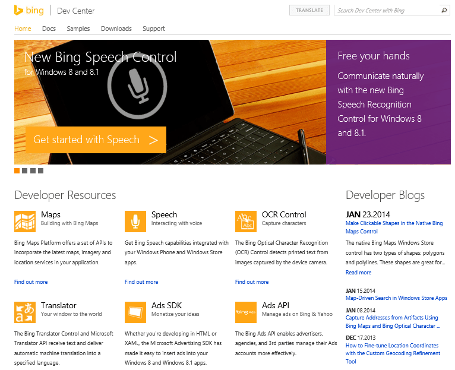Click the JAN 15.2014 blog date
This screenshot has width=455, height=370.
pos(361,290)
